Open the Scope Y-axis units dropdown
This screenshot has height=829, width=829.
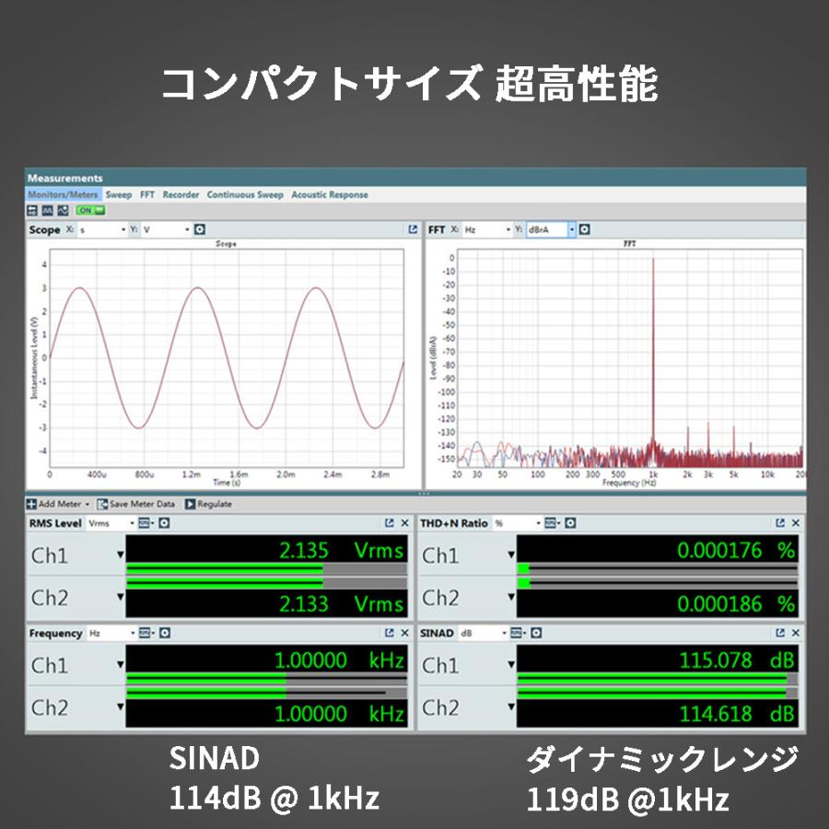(x=187, y=229)
